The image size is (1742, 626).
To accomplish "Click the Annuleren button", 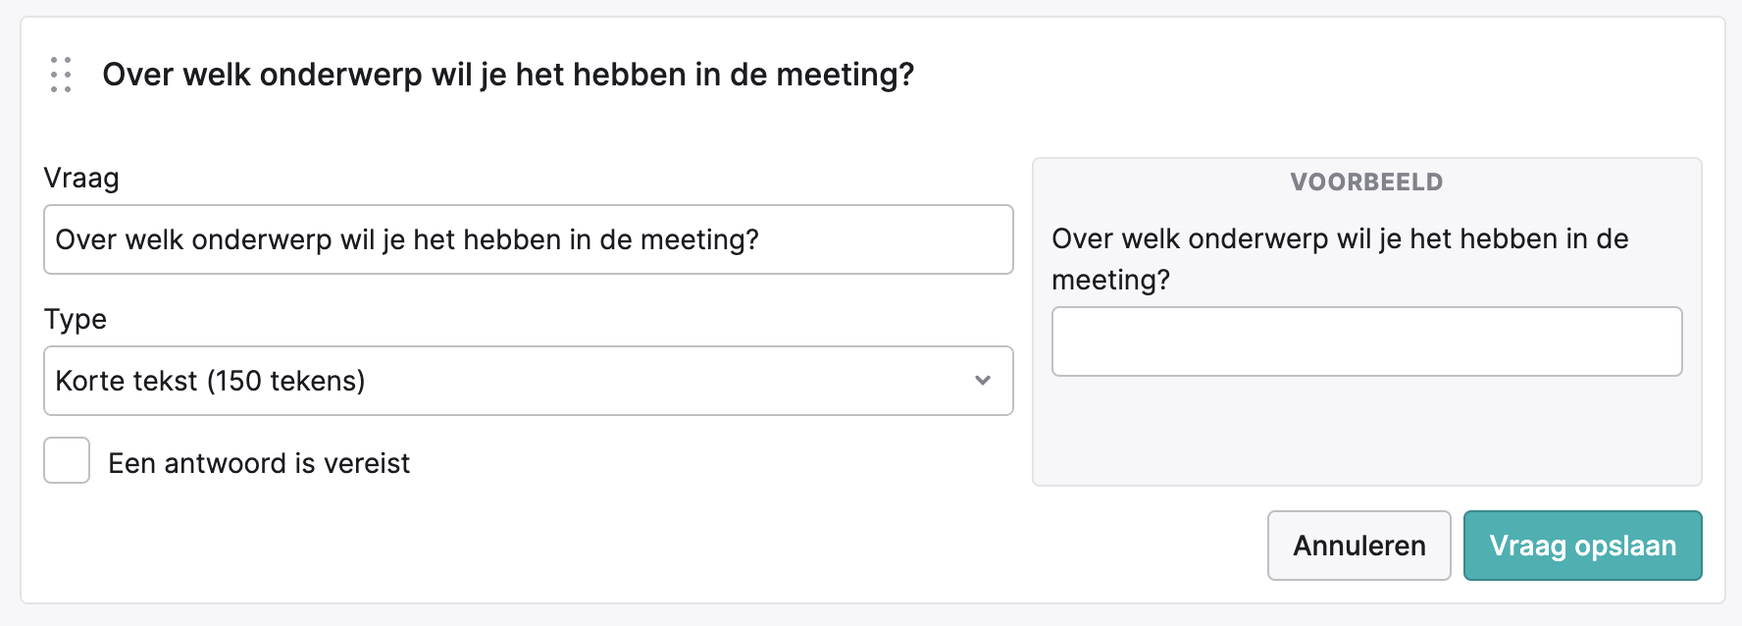I will point(1358,546).
